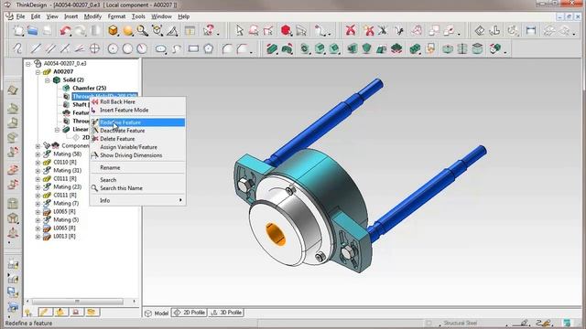Switch to the 2D Profile tab
586x329 pixels.
tap(190, 313)
